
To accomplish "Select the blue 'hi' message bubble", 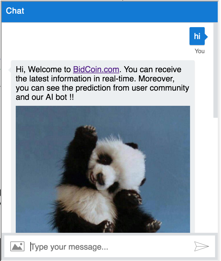I will (197, 36).
